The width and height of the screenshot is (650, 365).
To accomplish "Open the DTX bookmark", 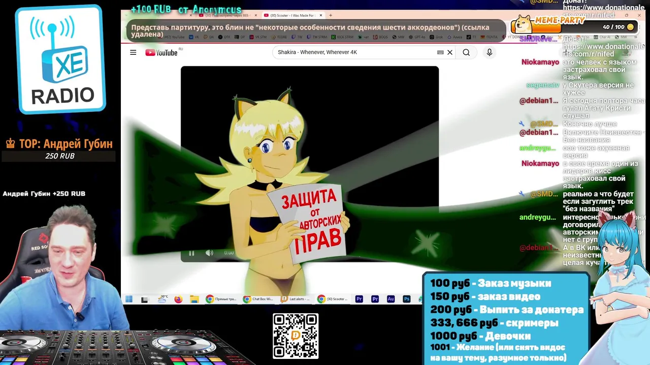I will [x=224, y=36].
